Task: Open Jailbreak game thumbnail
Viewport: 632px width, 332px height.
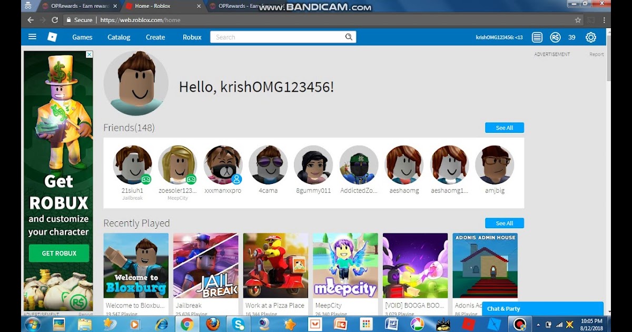Action: [206, 266]
